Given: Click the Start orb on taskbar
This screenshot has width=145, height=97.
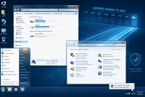Looking at the screenshot, I should coord(3,90).
